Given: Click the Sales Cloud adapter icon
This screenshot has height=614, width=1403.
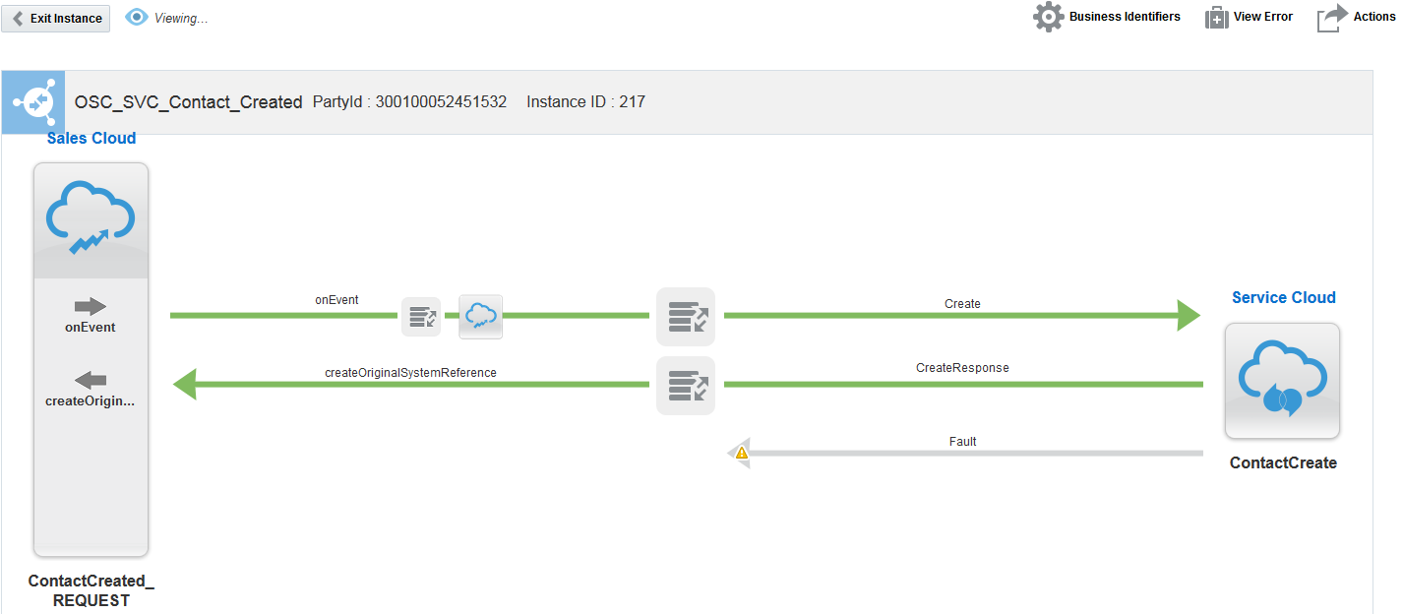Looking at the screenshot, I should pyautogui.click(x=91, y=220).
